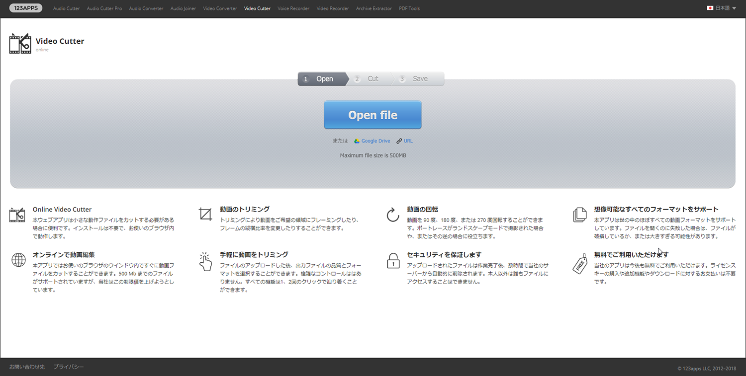Viewport: 746px width, 376px height.
Task: Click the Japanese flag icon
Action: tap(710, 8)
